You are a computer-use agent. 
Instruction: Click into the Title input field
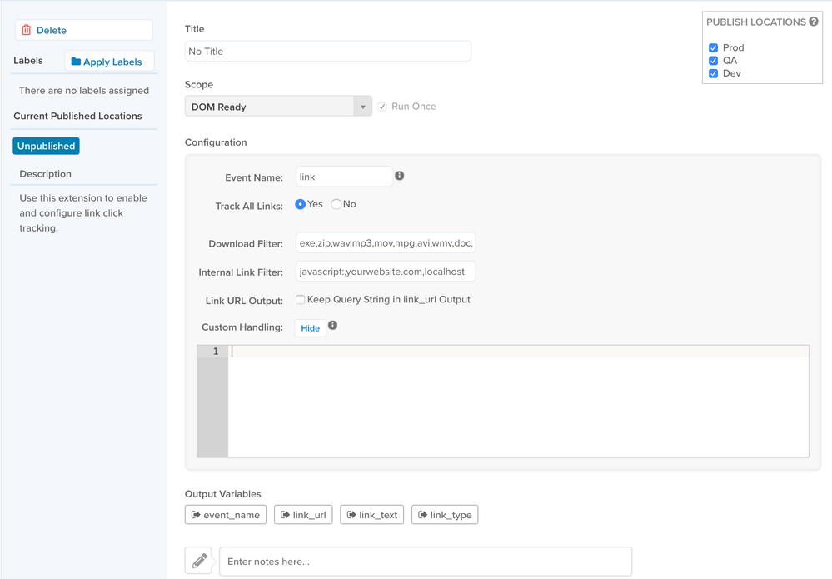coord(327,52)
